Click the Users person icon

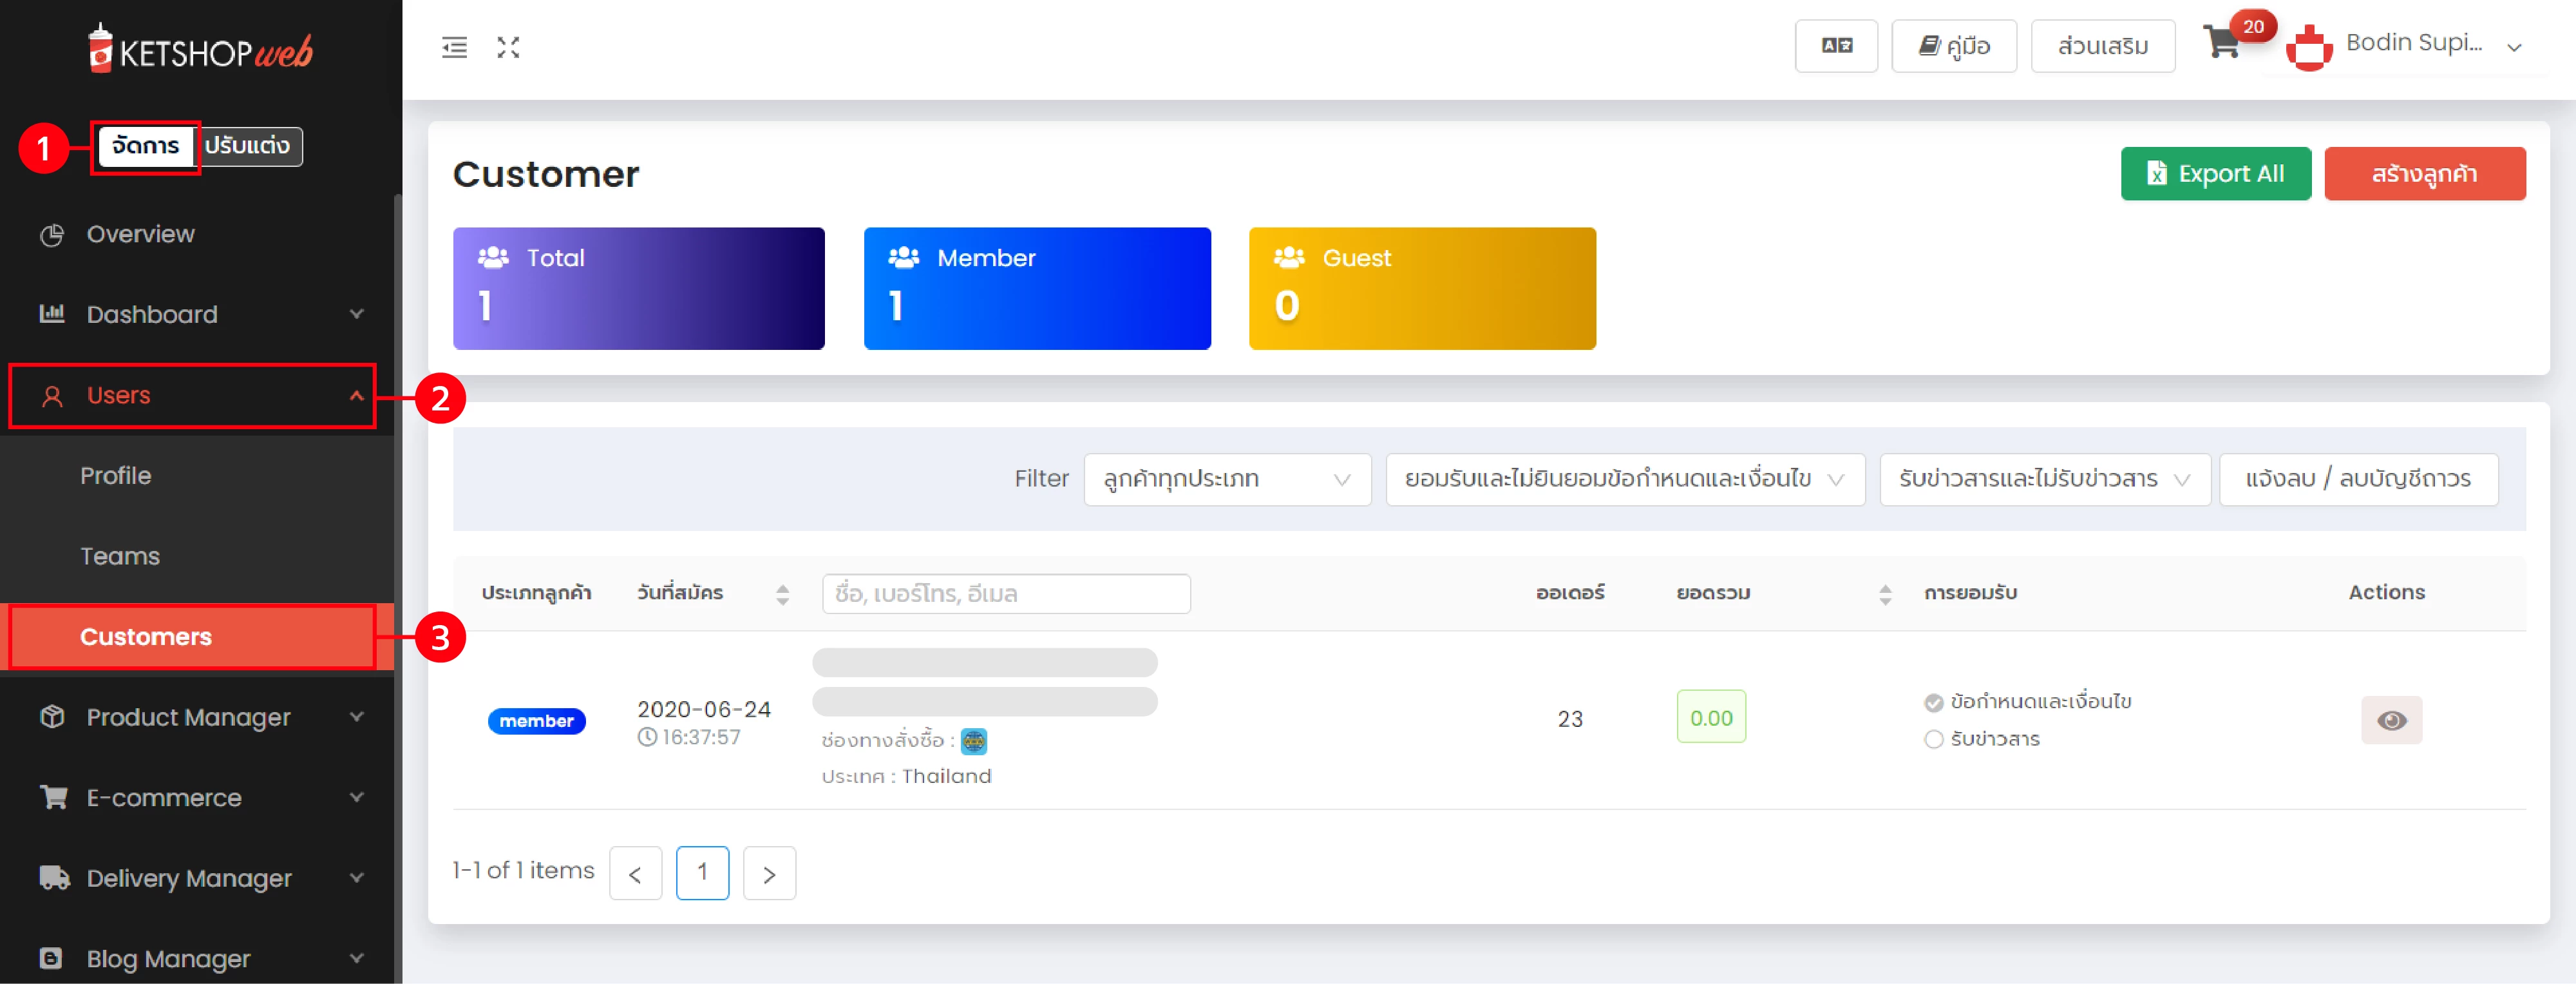(x=52, y=396)
